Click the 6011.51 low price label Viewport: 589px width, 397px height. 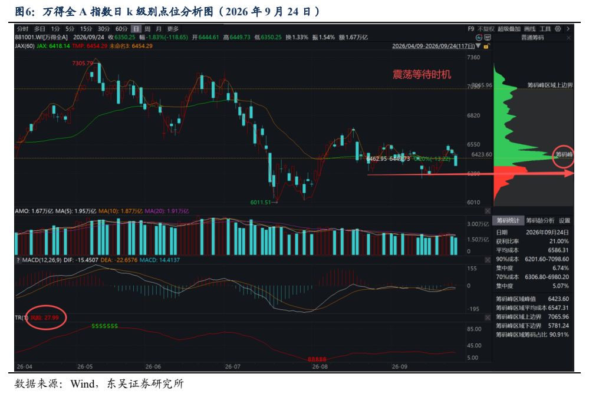click(x=261, y=203)
